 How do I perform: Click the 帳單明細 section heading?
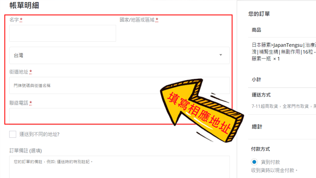(24, 5)
